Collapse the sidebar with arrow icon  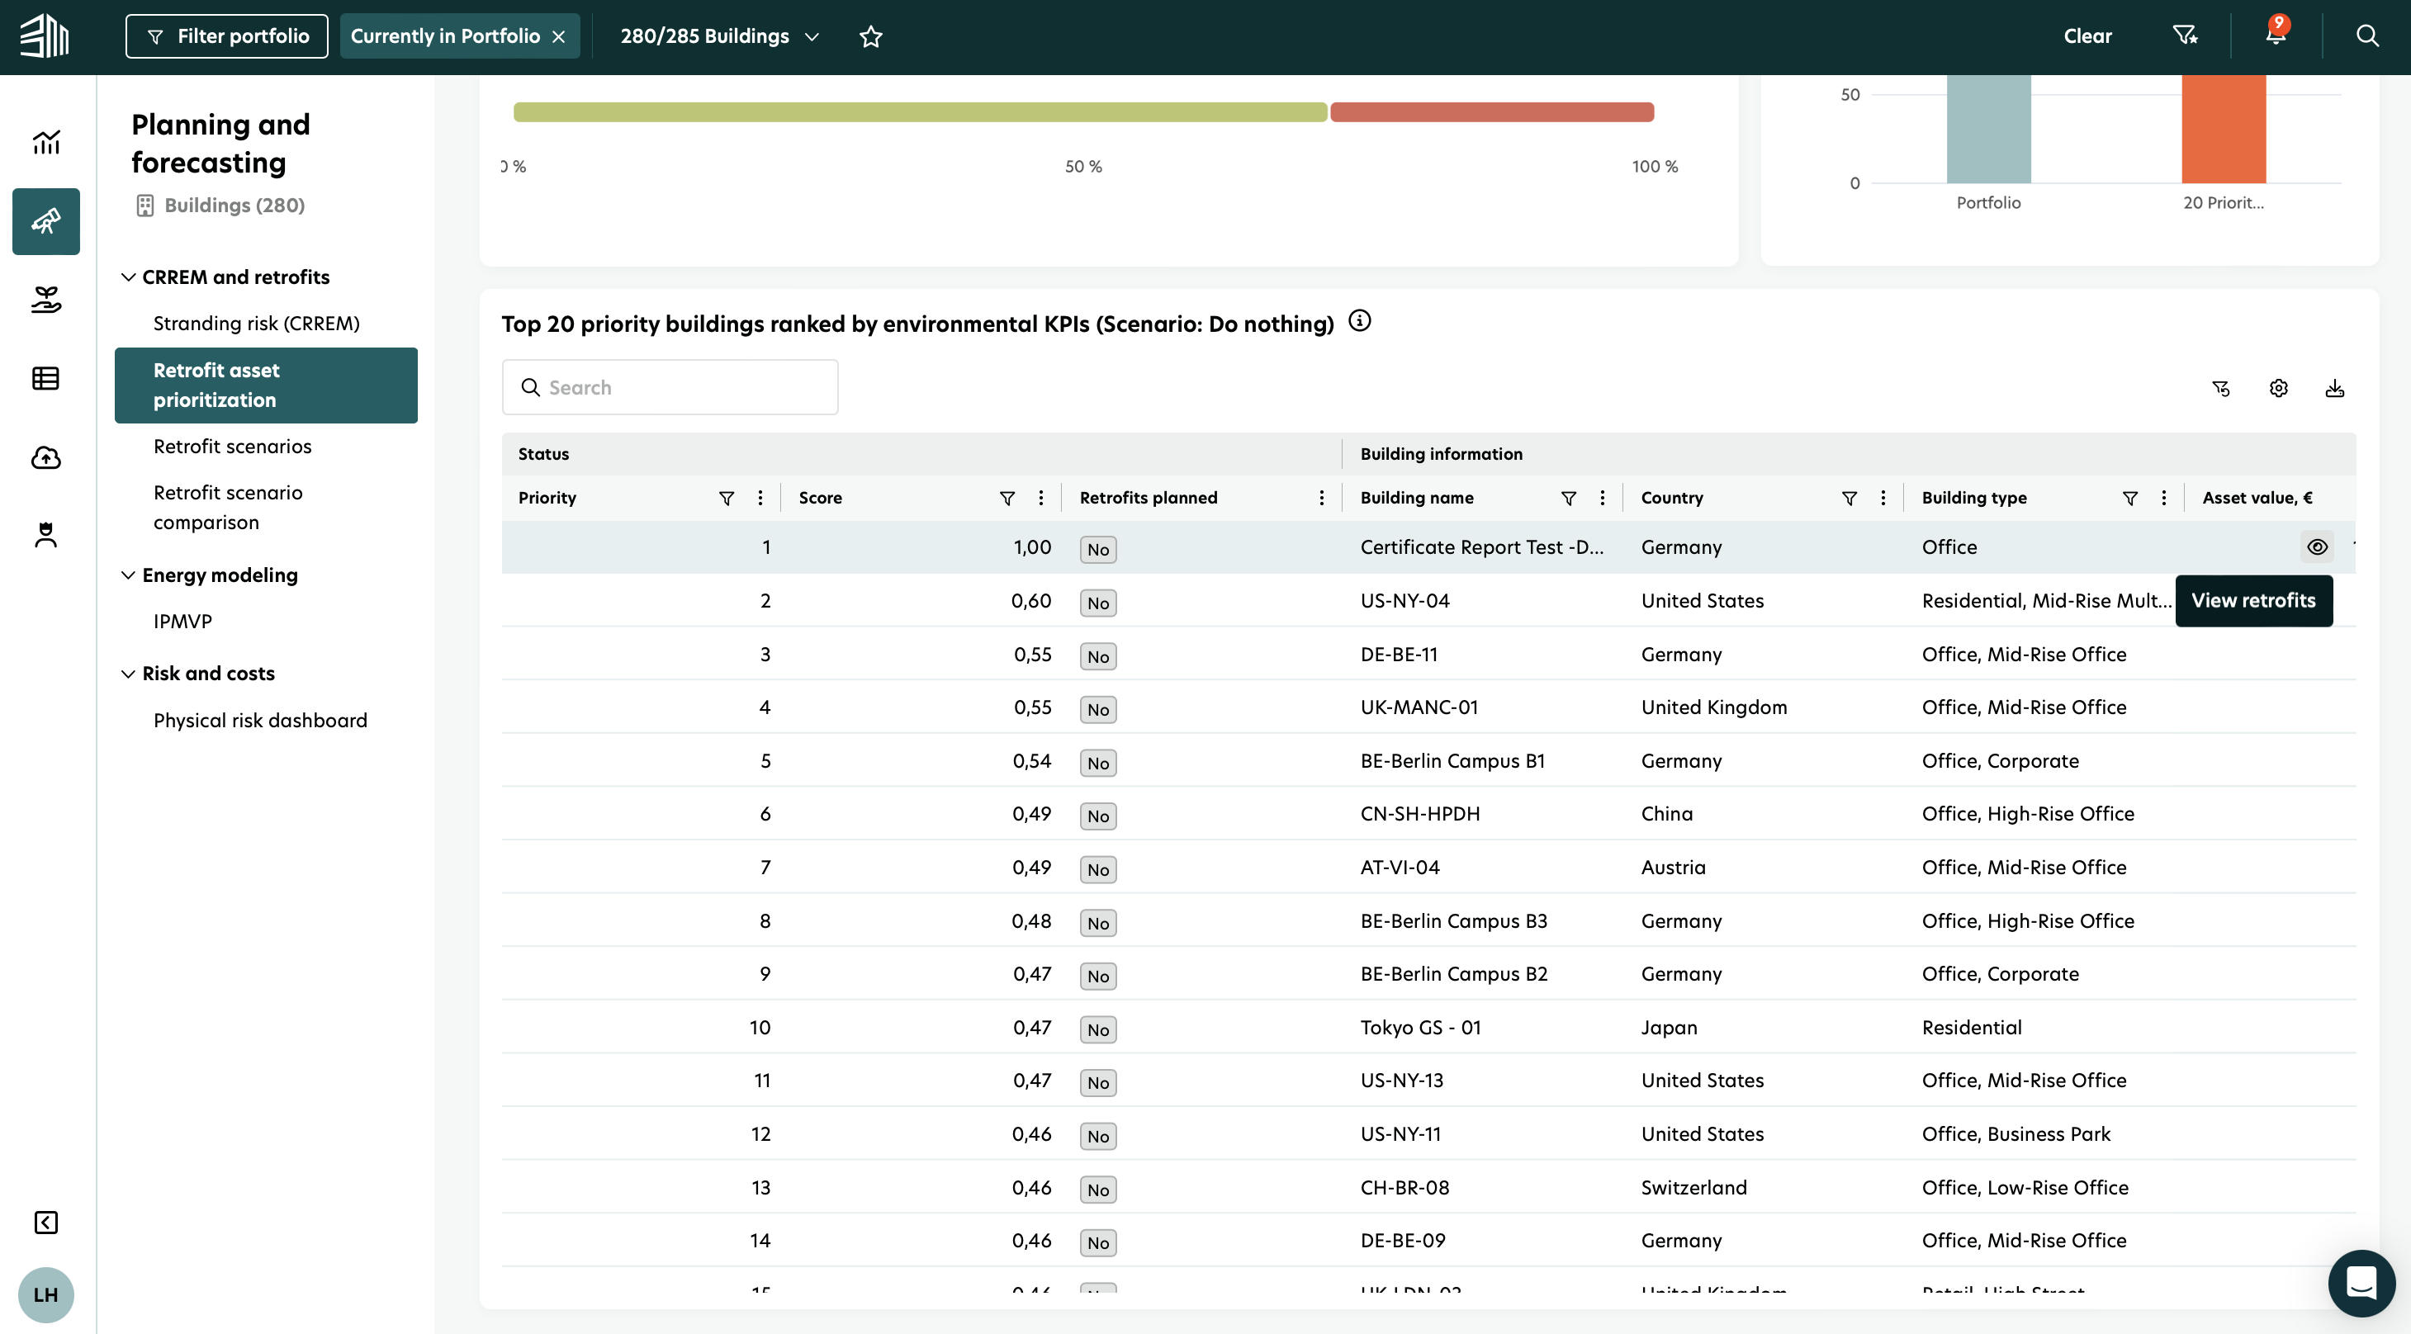[x=46, y=1222]
